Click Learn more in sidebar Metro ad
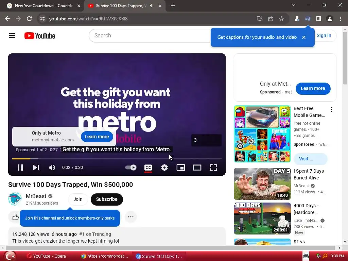 (x=313, y=89)
